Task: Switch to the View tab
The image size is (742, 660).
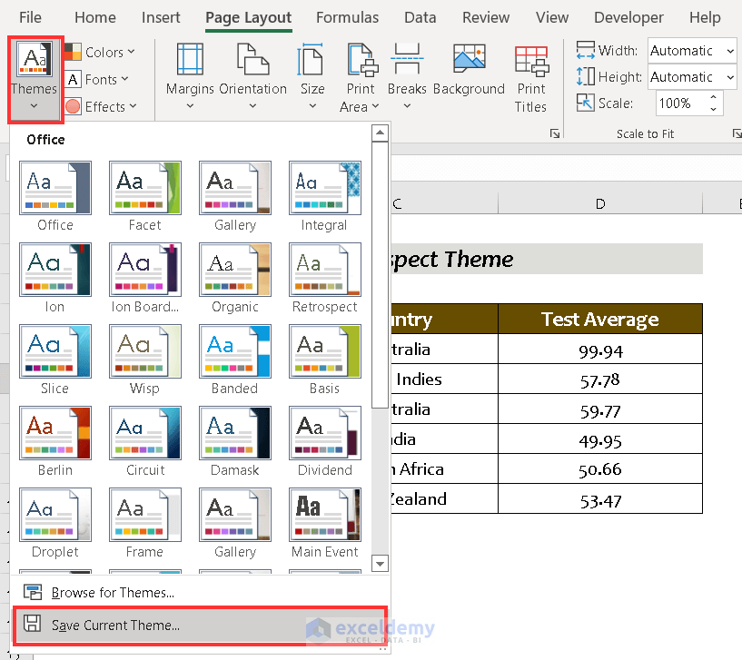Action: point(552,17)
